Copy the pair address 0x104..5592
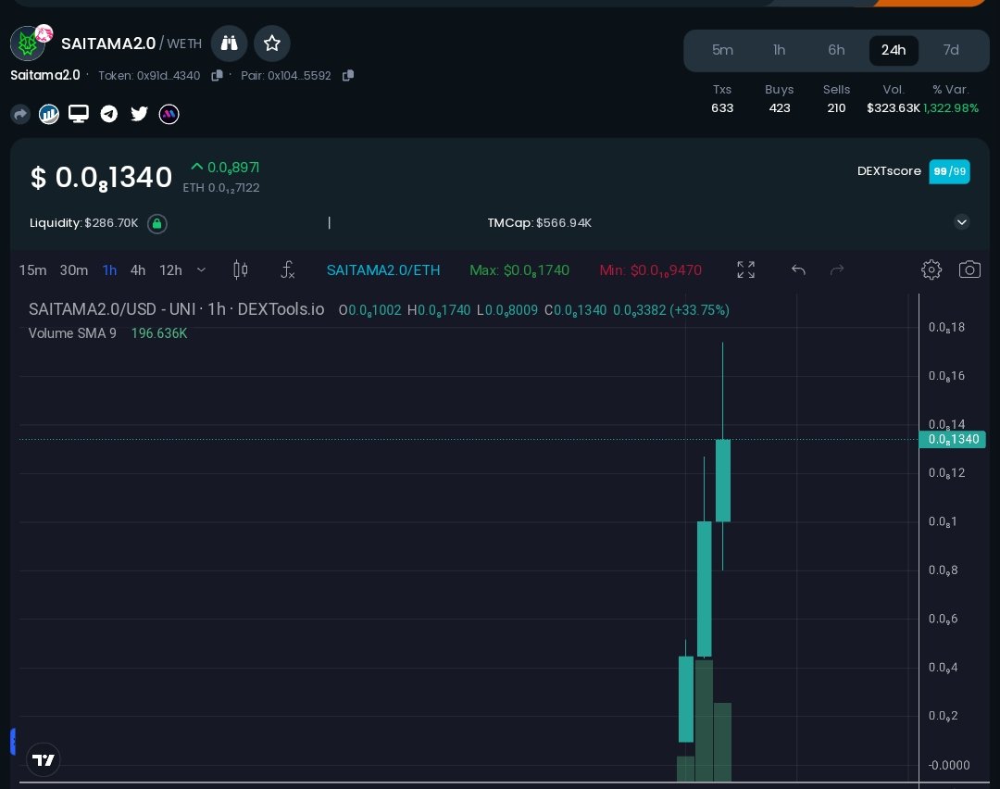The width and height of the screenshot is (1000, 789). [347, 75]
